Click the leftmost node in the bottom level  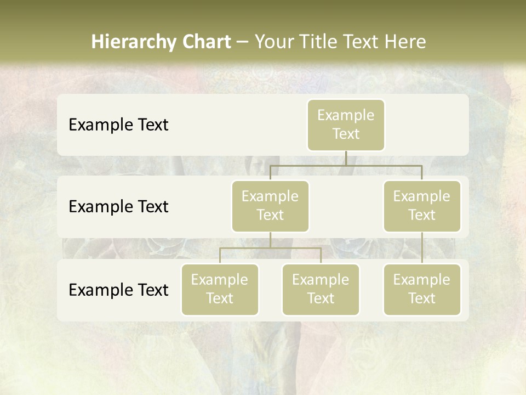pos(220,290)
